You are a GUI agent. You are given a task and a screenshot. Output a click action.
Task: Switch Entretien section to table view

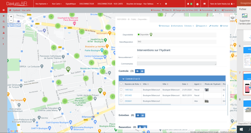pyautogui.click(x=138, y=115)
